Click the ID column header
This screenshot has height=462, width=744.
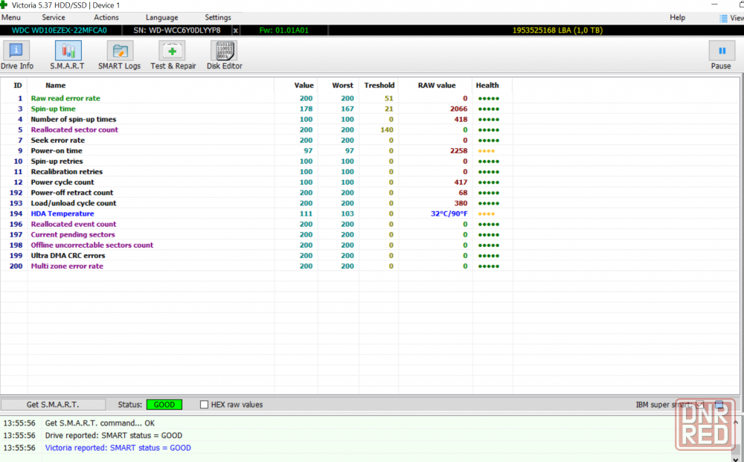point(18,86)
